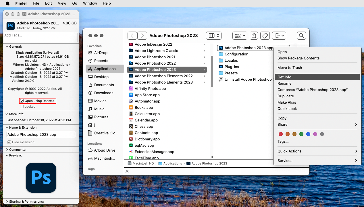Viewport: 364px width, 207px height.
Task: Enable the Locked checkbox
Action: 22,107
